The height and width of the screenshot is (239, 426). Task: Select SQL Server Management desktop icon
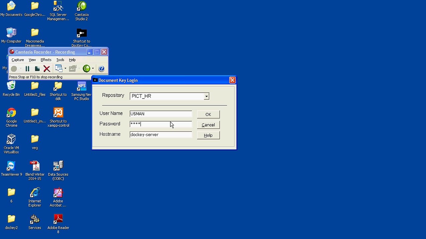point(58,11)
